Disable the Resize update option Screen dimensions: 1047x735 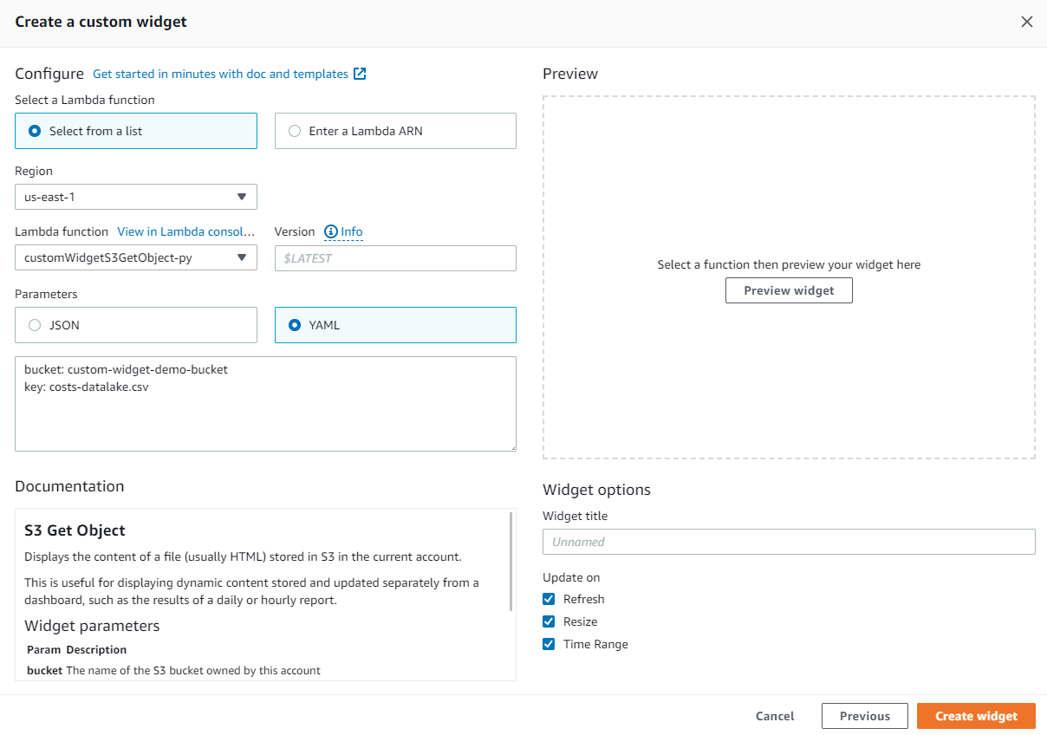(549, 621)
